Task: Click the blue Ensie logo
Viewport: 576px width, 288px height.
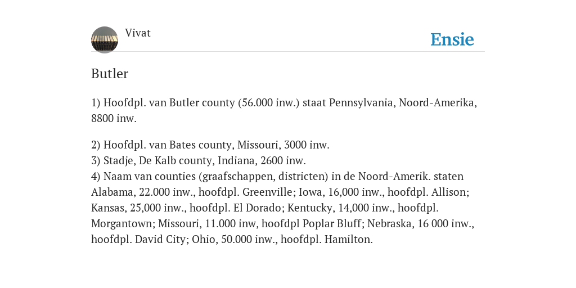Action: pos(452,39)
